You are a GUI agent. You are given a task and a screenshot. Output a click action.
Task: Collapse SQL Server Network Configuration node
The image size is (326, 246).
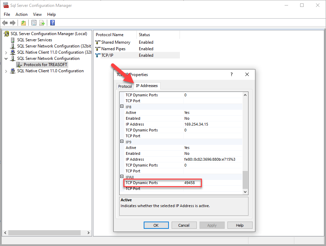click(x=6, y=59)
